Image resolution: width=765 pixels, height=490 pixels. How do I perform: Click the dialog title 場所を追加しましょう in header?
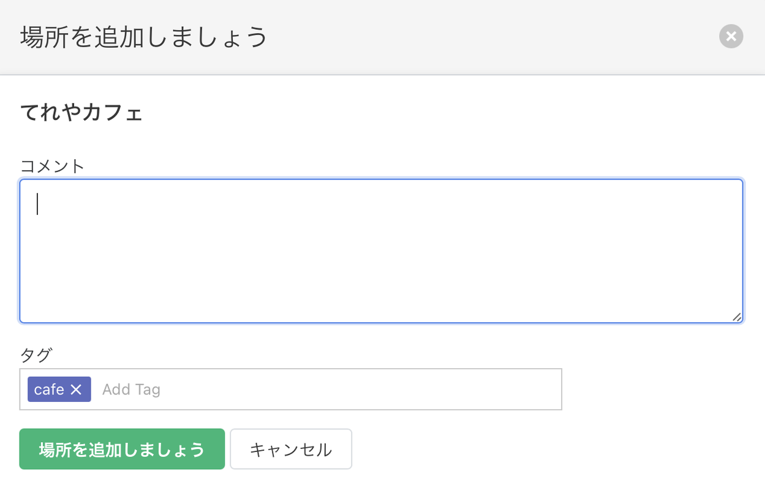(145, 37)
